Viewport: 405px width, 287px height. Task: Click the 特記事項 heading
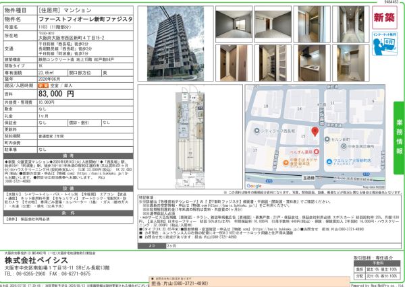(146, 197)
